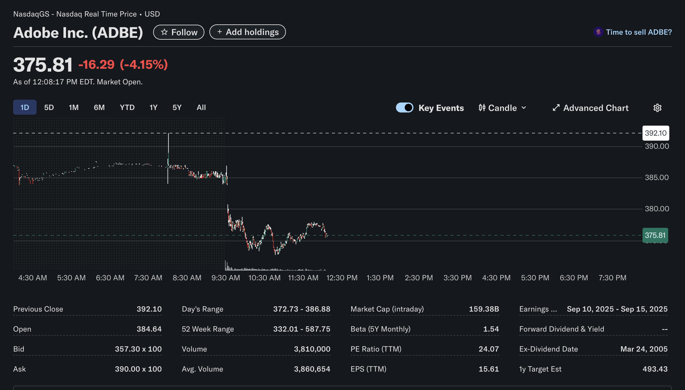This screenshot has height=390, width=685.
Task: Click the 392.10 previous close price tag
Action: (656, 133)
